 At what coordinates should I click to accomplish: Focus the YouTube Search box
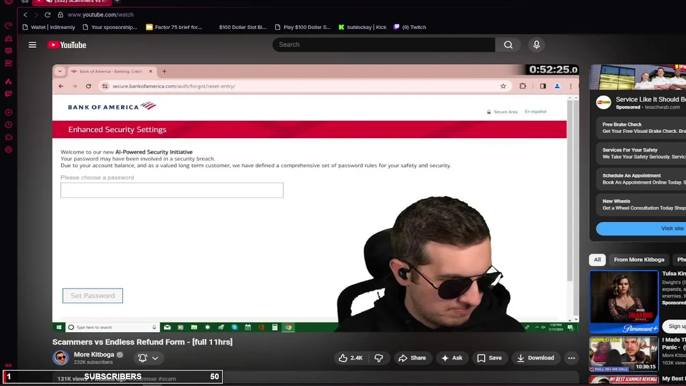pyautogui.click(x=384, y=44)
